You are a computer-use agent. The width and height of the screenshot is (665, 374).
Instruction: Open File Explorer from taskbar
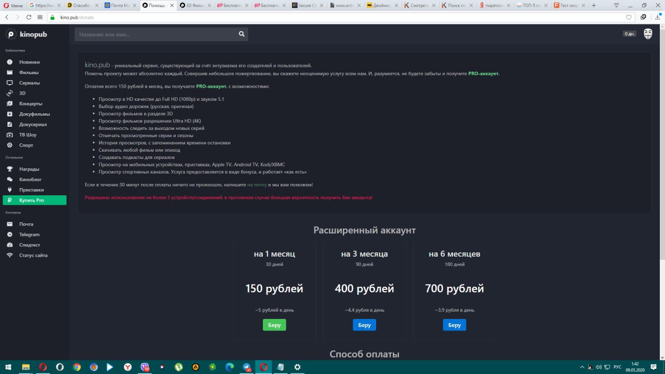(25, 367)
